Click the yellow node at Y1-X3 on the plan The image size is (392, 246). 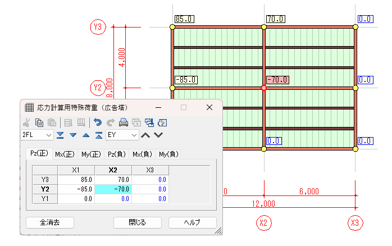click(355, 149)
